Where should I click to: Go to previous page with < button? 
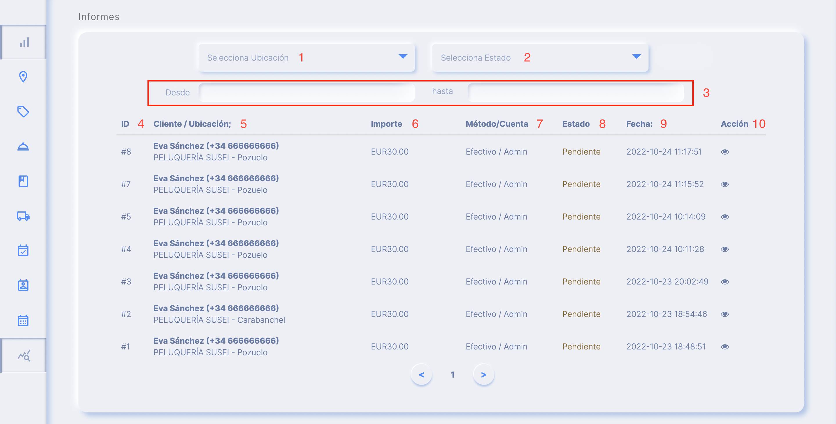pyautogui.click(x=421, y=374)
